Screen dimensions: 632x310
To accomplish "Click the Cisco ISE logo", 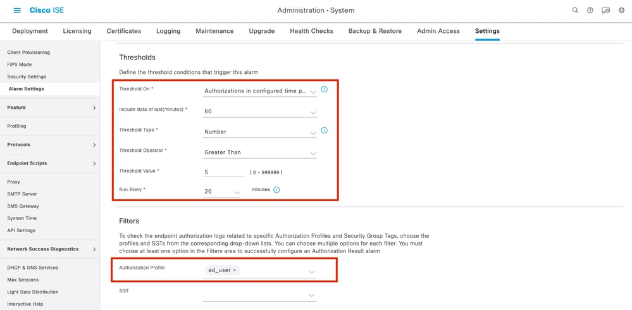I will pos(47,11).
